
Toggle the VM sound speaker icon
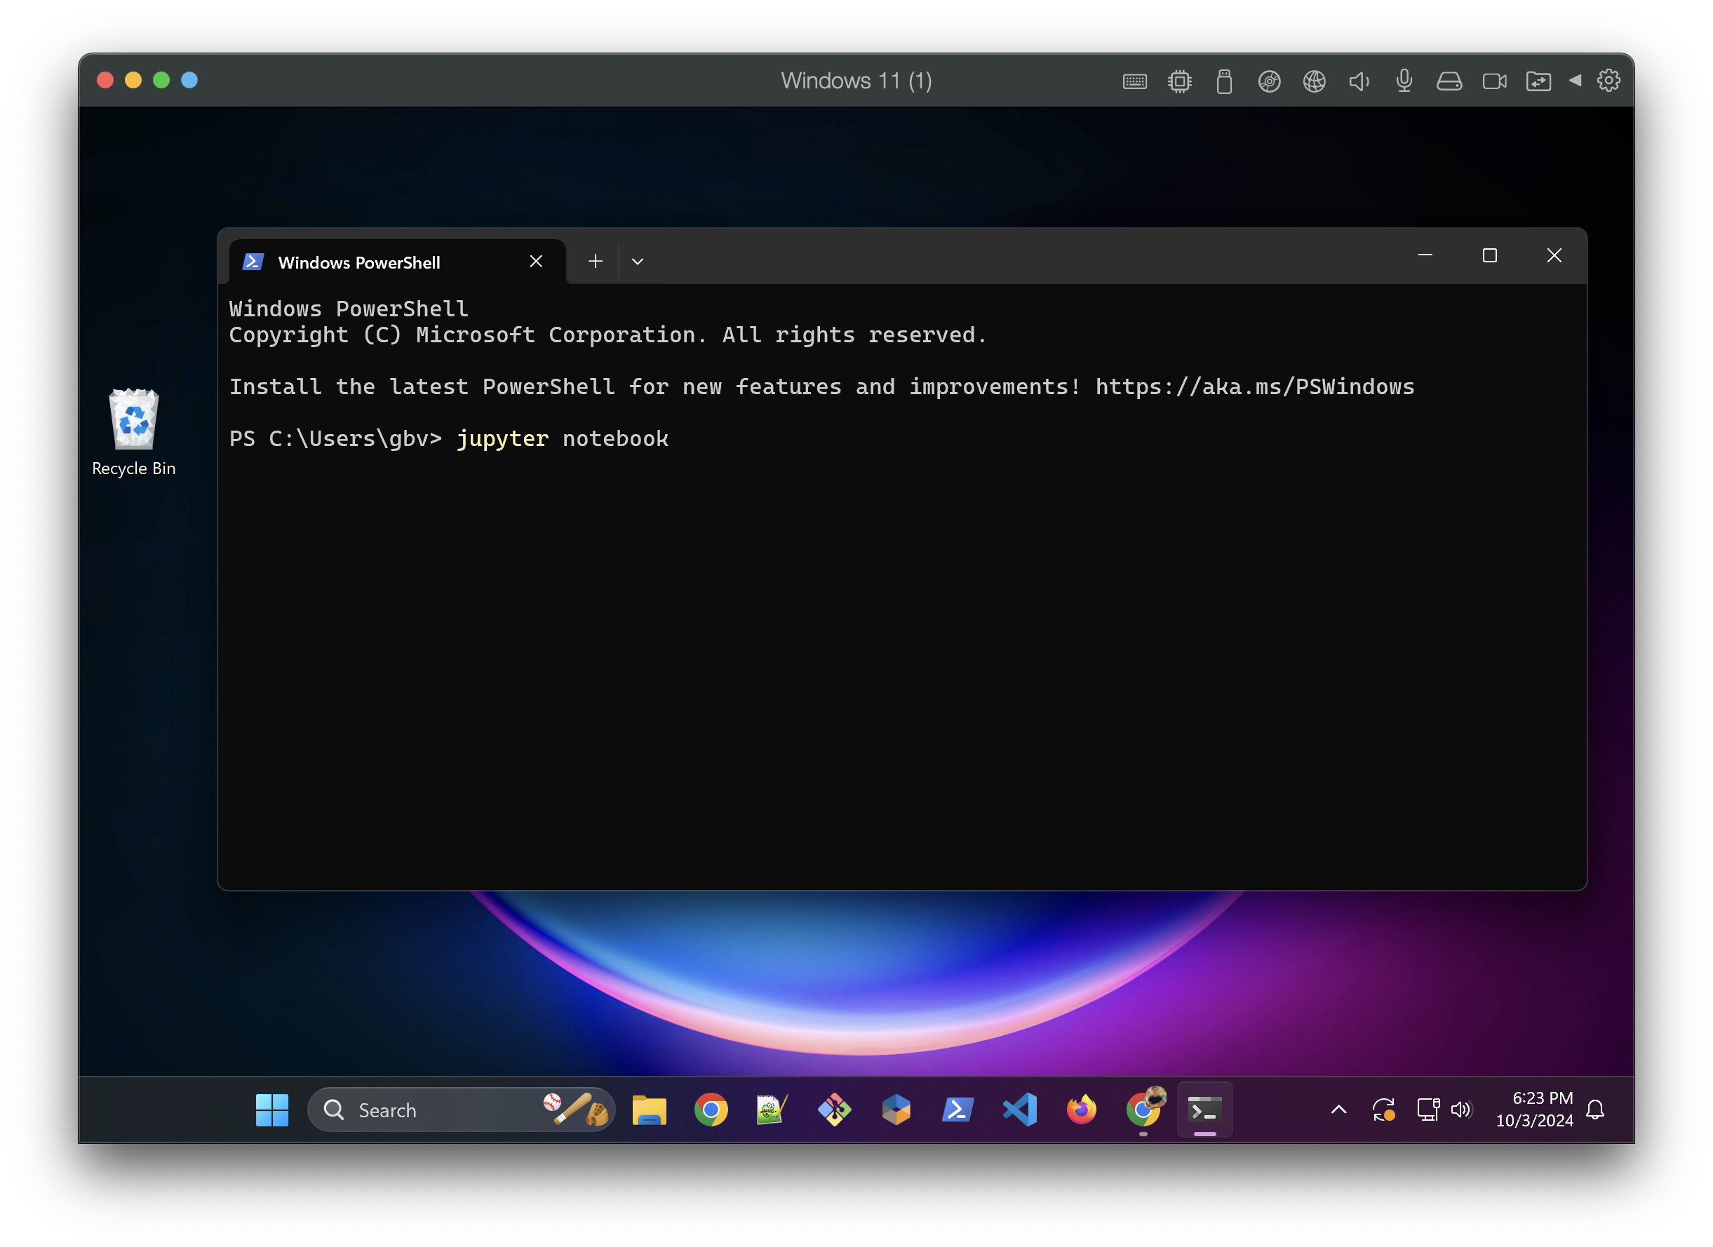pos(1359,81)
